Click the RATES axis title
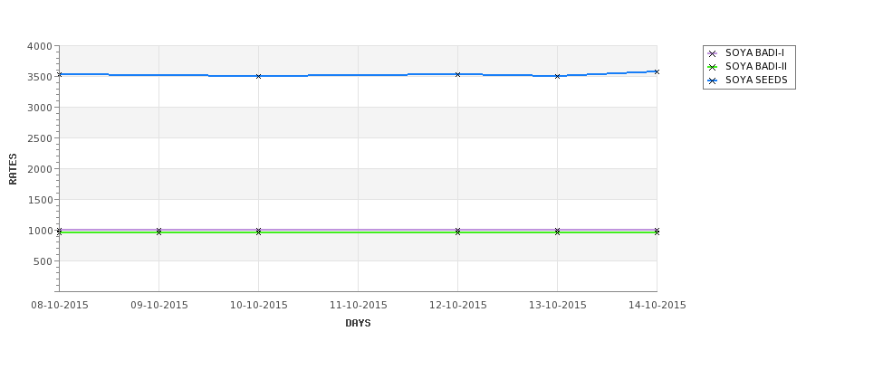The height and width of the screenshot is (388, 883). point(13,169)
